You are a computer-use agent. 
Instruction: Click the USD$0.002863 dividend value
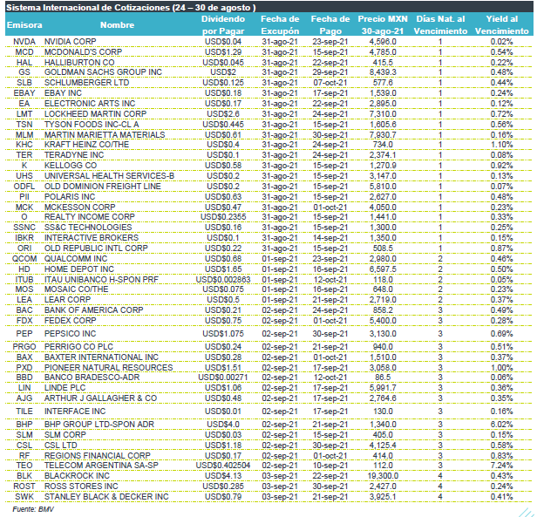(223, 280)
